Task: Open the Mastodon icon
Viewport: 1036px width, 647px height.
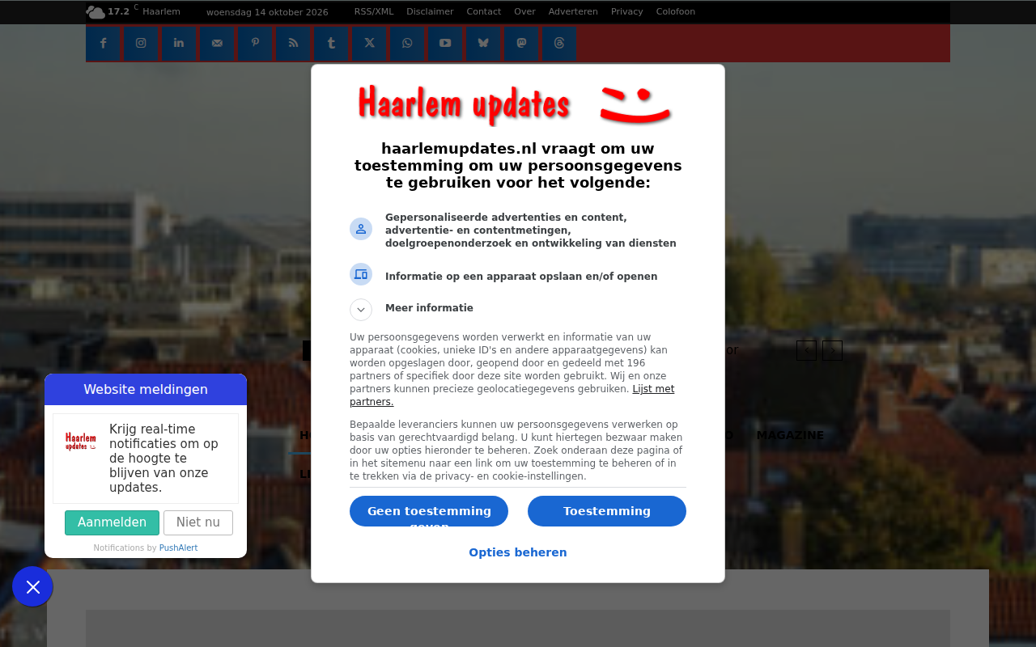Action: point(521,44)
